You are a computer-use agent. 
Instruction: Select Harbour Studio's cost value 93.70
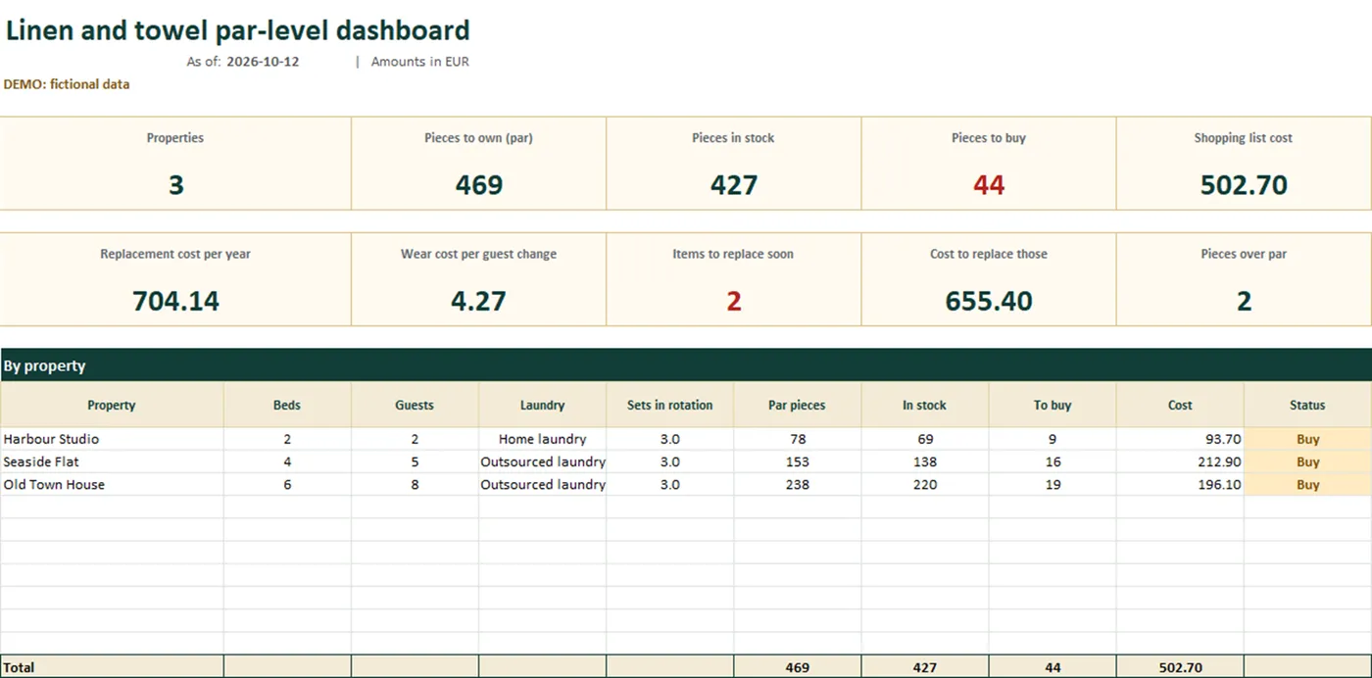tap(1180, 439)
